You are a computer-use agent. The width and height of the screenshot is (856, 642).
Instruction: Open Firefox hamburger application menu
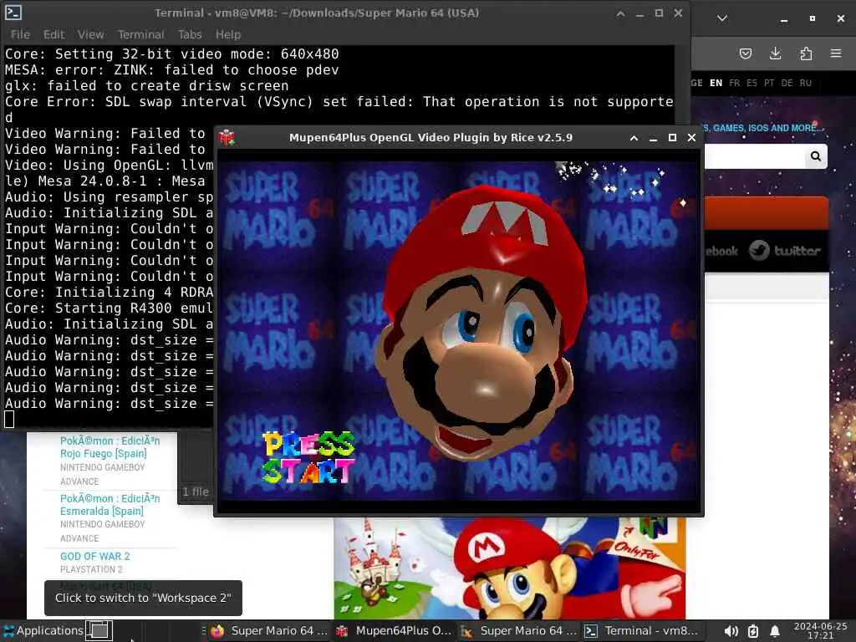pyautogui.click(x=836, y=53)
